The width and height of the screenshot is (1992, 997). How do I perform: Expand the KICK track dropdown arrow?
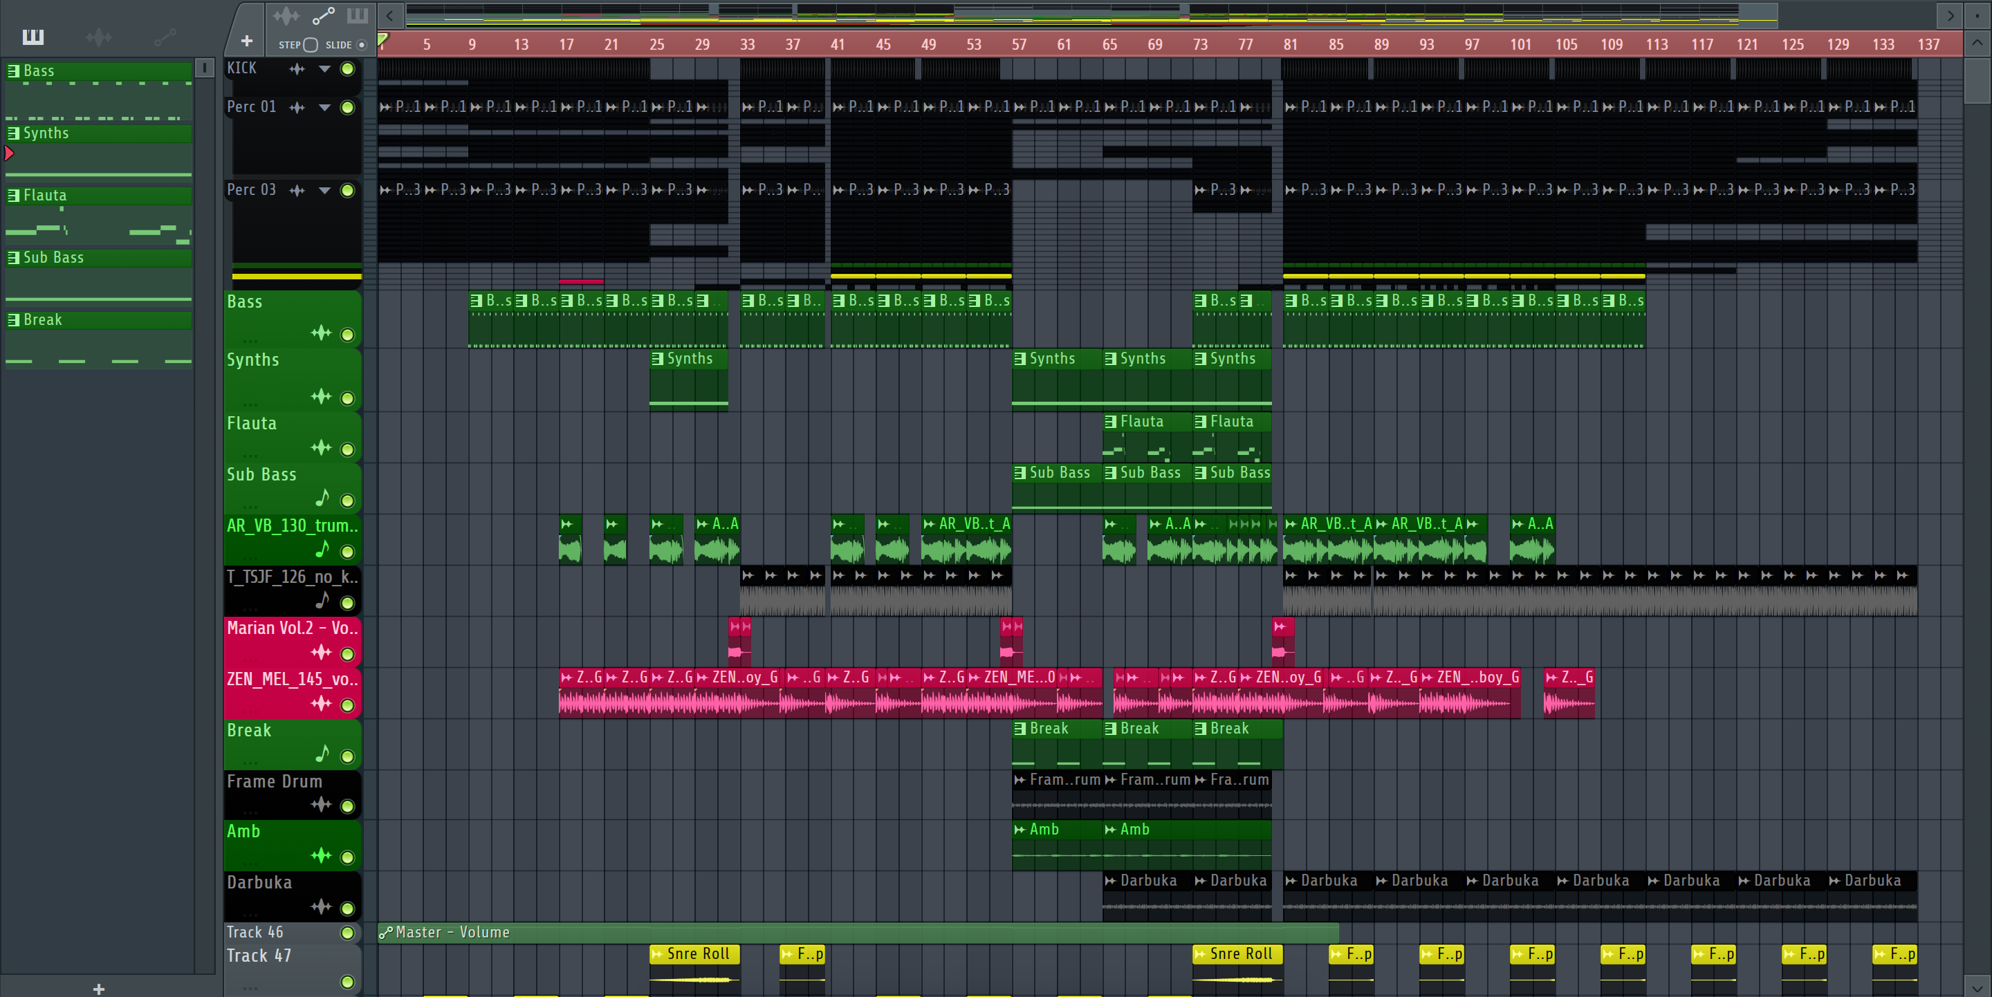pos(325,68)
